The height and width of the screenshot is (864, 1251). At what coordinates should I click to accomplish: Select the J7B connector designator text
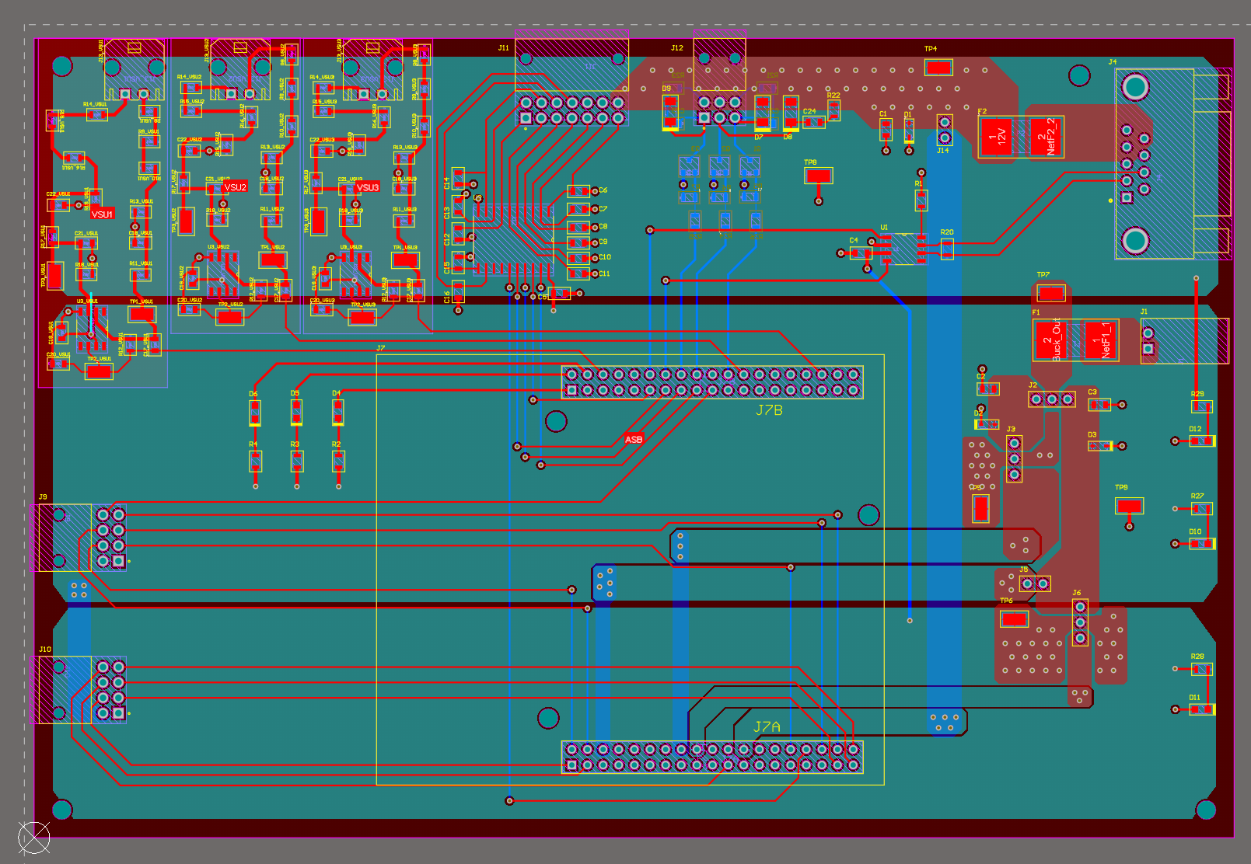[769, 410]
